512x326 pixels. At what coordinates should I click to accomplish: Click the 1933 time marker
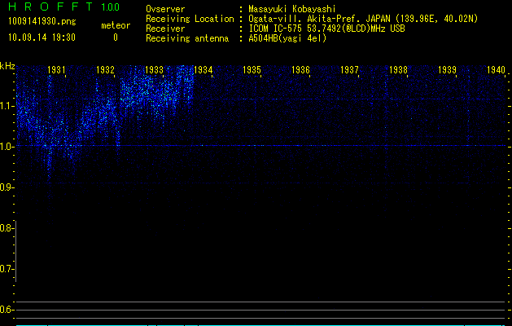[x=154, y=69]
